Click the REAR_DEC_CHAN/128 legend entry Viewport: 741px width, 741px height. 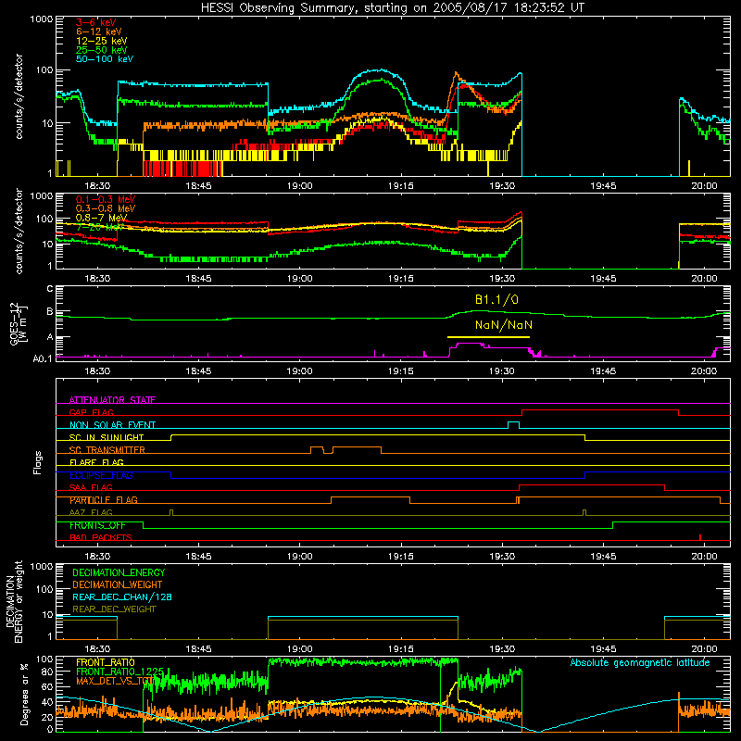click(x=122, y=597)
